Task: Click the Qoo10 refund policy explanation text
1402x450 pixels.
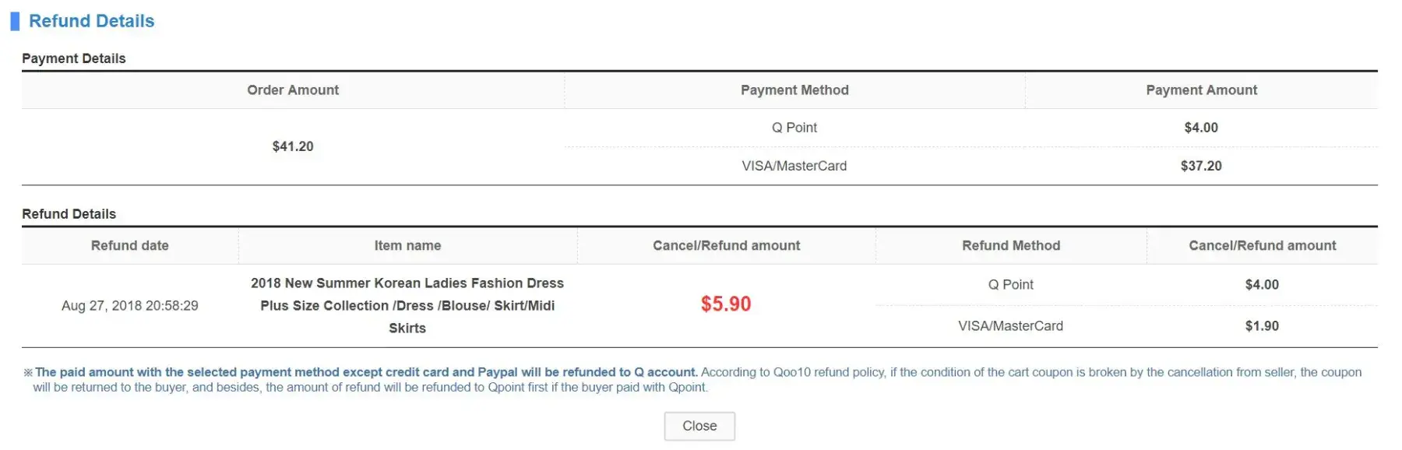Action: 1028,372
